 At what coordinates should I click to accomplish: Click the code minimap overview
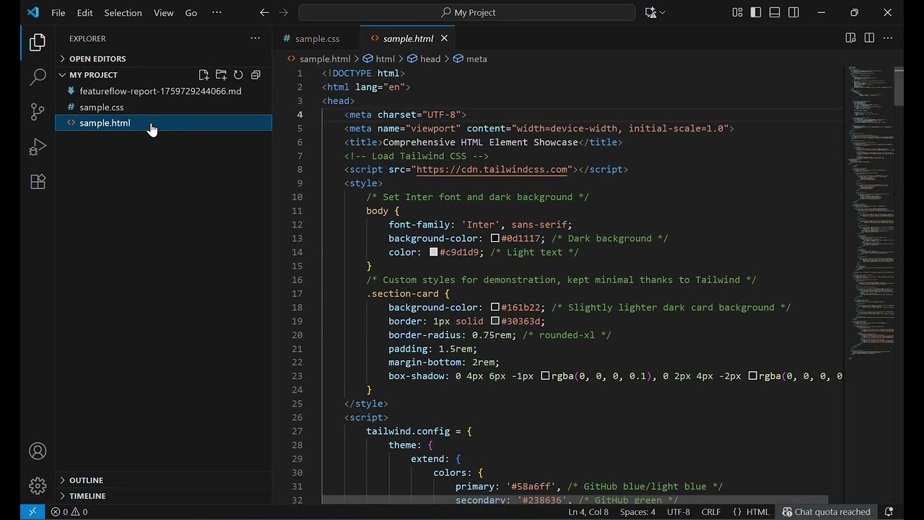point(870,213)
